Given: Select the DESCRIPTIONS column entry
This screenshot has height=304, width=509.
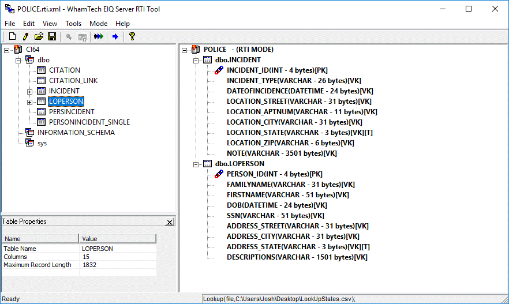Looking at the screenshot, I should tap(297, 257).
